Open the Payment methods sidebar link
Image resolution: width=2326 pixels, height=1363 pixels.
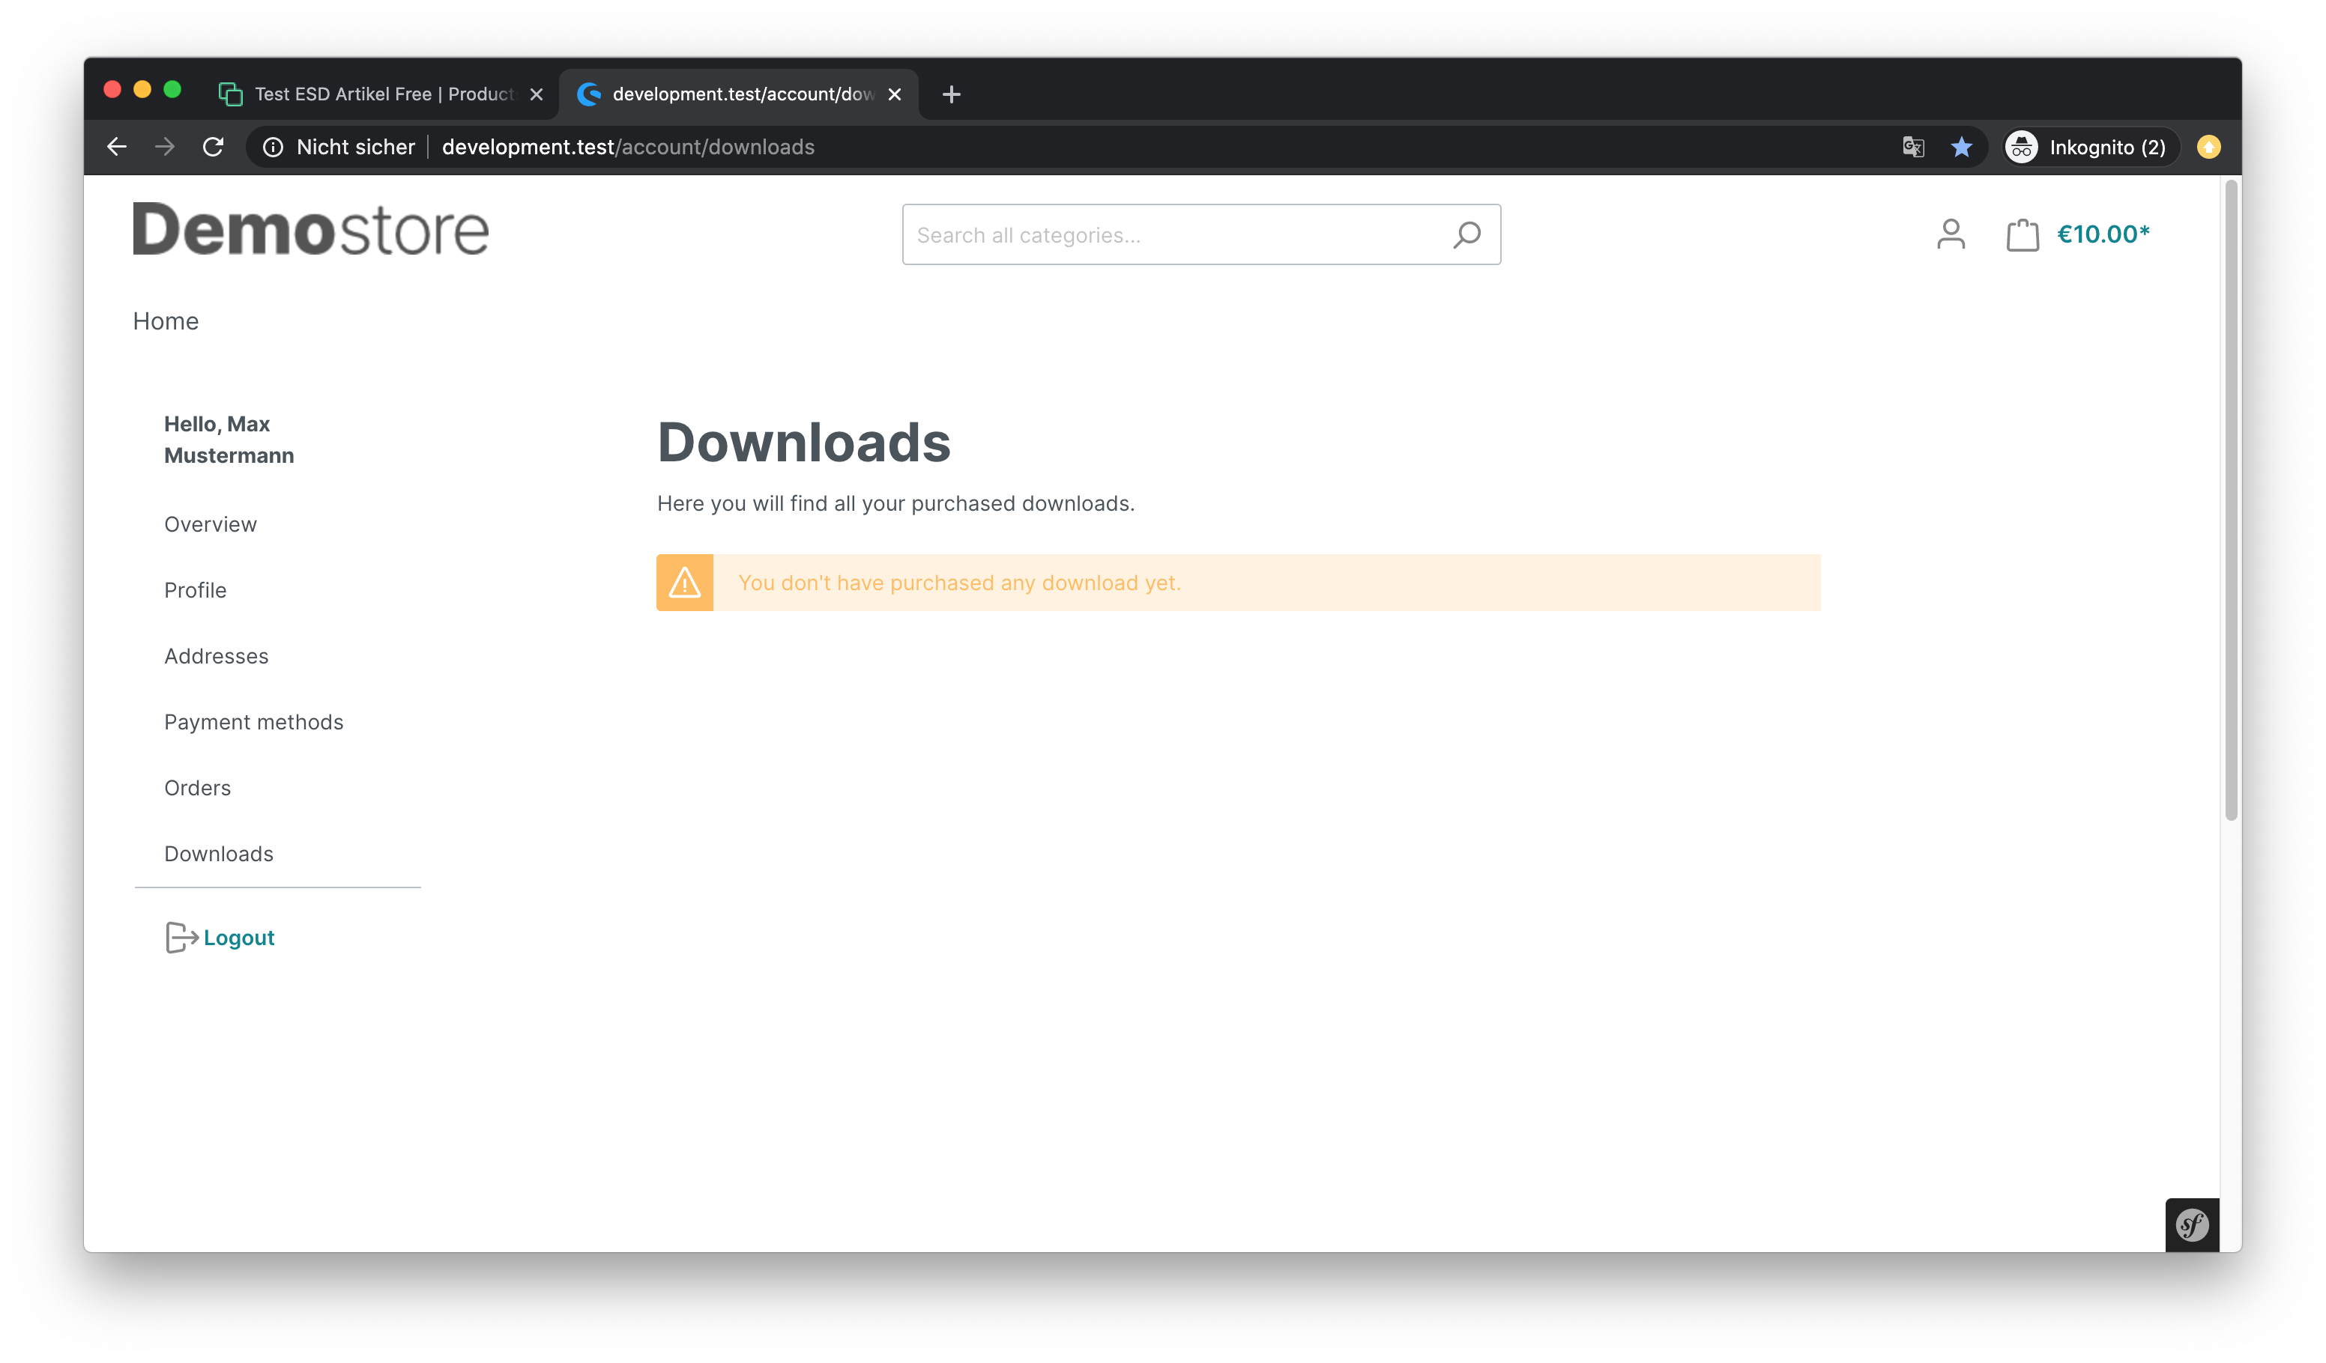pos(254,722)
